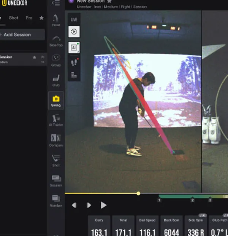Show the Number data view
The image size is (228, 236).
(56, 200)
